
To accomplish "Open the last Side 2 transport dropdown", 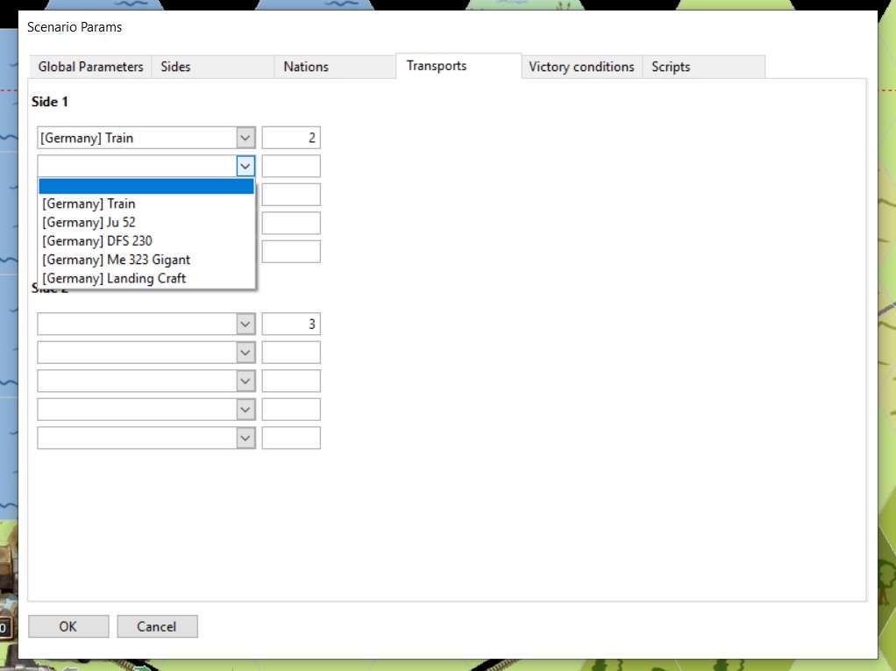I will [x=245, y=438].
